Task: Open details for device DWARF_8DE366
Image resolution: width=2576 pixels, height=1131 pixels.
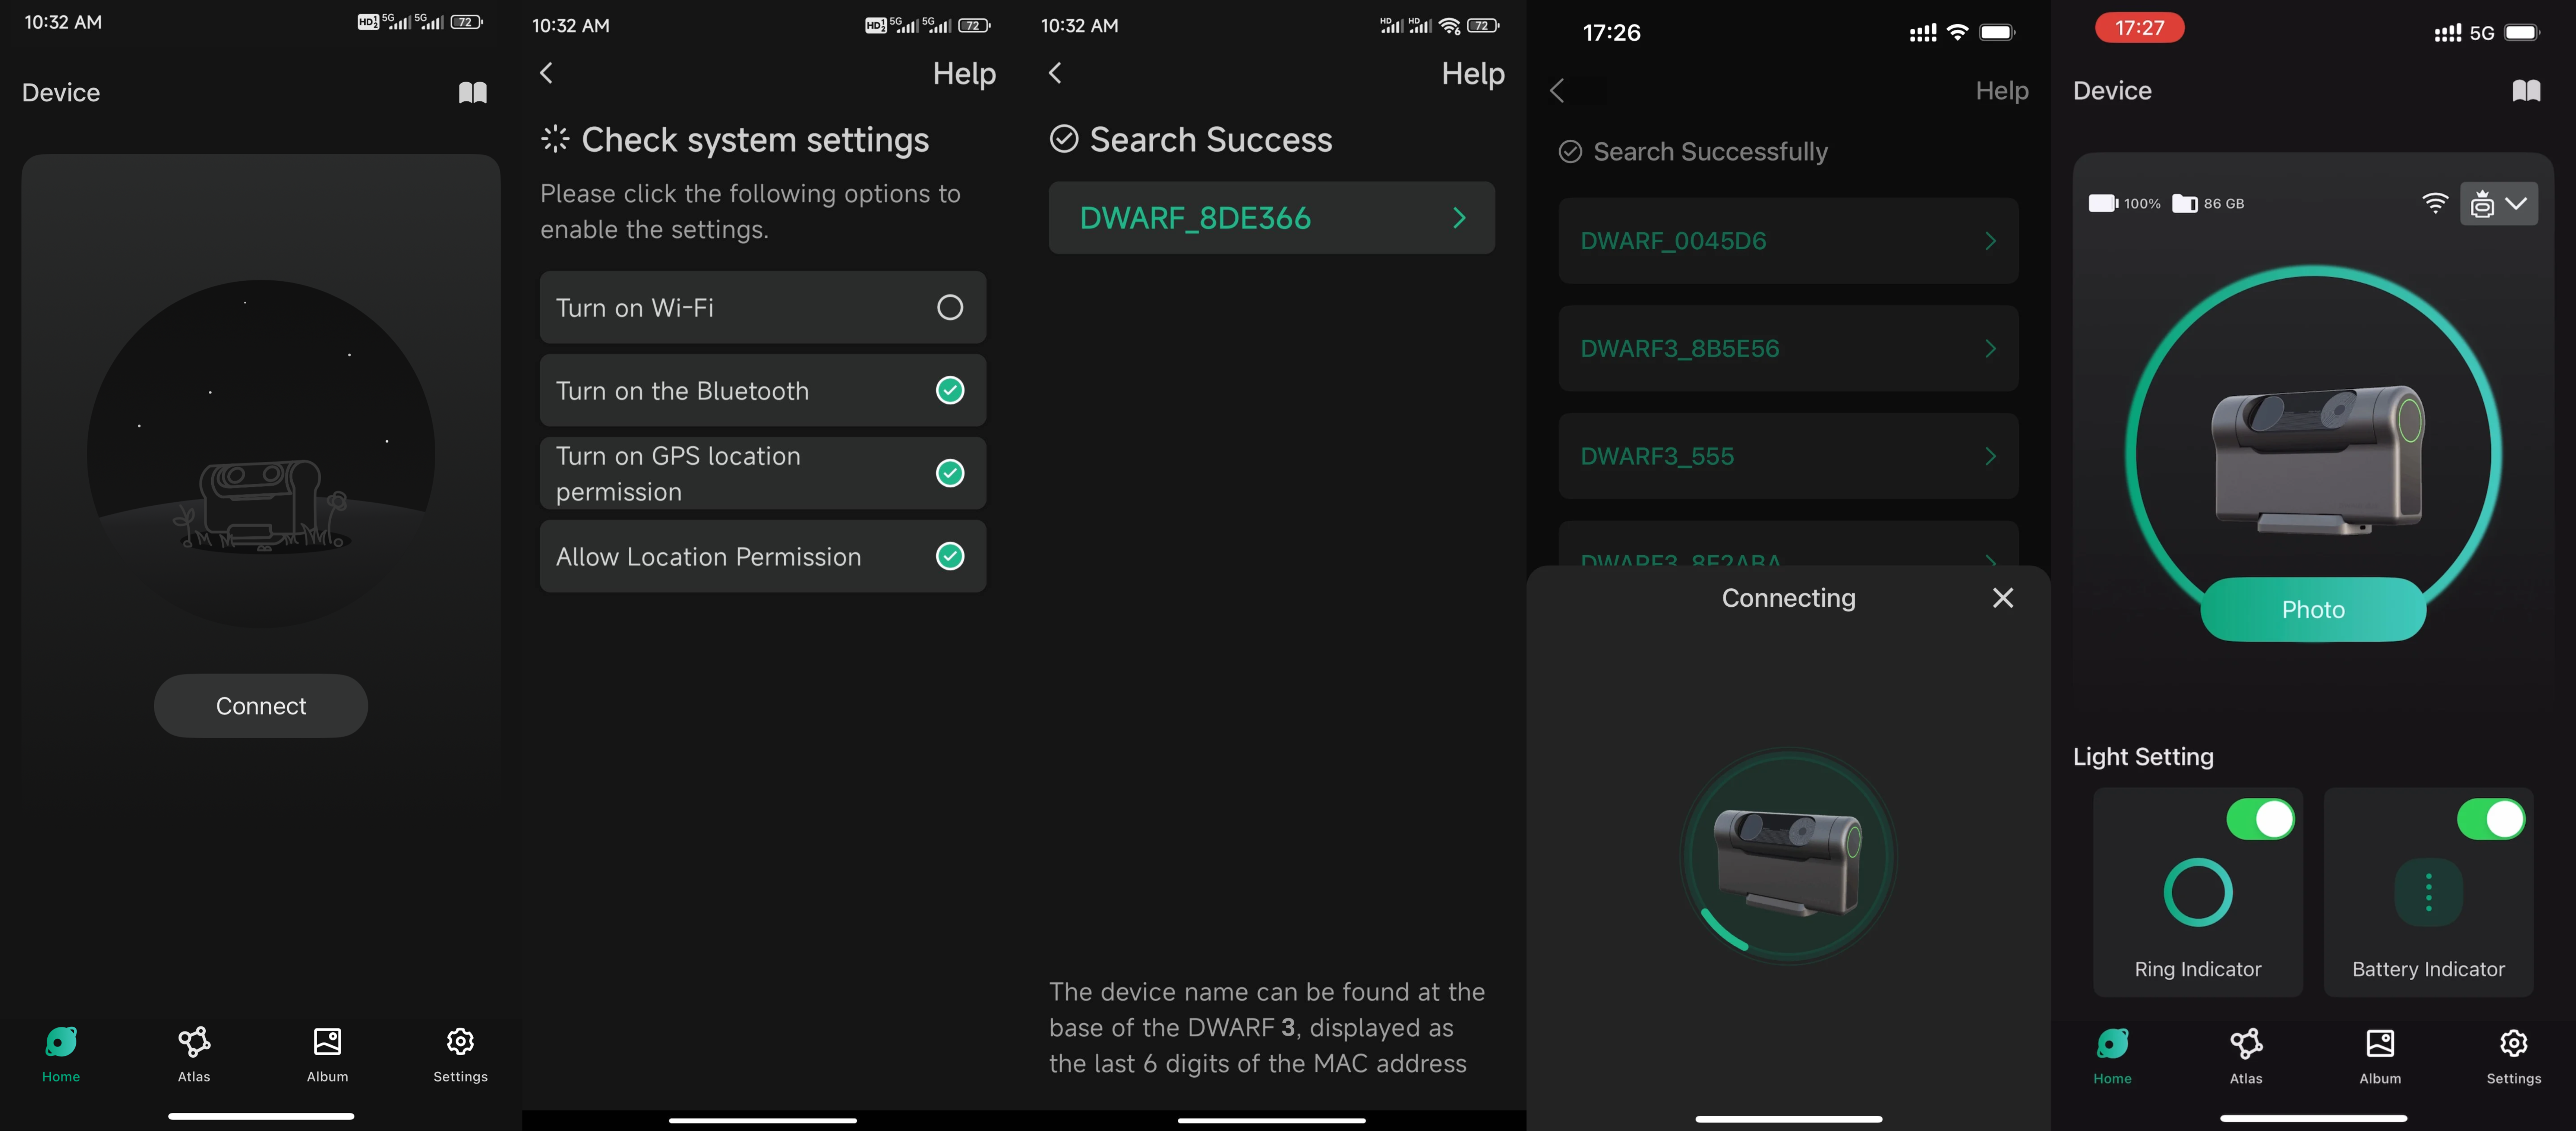Action: click(1271, 217)
